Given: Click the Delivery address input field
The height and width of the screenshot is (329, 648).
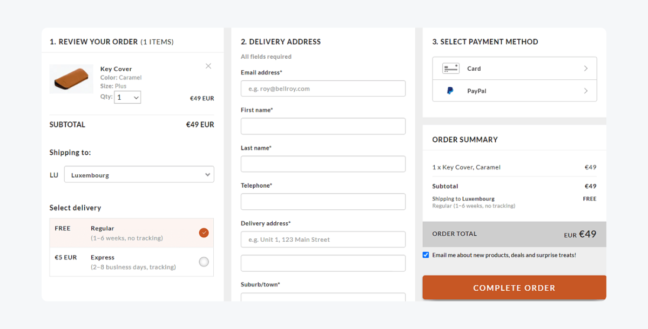Looking at the screenshot, I should [x=323, y=239].
